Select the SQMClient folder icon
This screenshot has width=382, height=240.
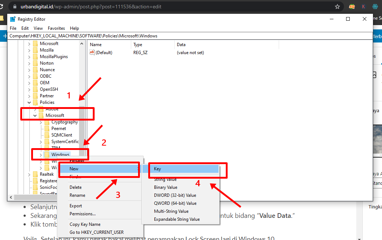tap(47, 135)
